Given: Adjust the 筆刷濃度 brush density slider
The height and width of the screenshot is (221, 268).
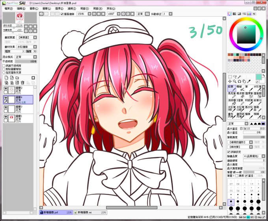Looking at the screenshot, I should [x=254, y=137].
